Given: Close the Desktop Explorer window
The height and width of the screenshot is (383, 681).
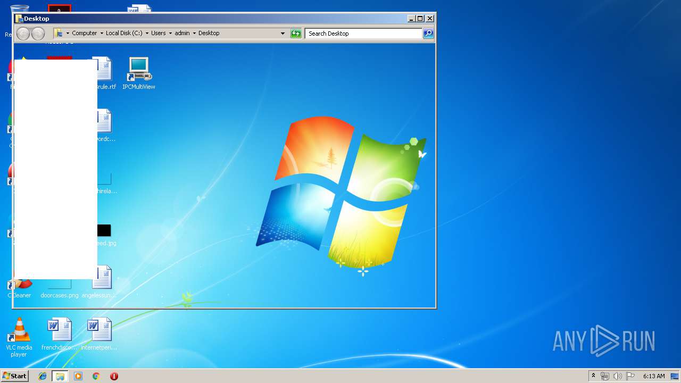Looking at the screenshot, I should [x=430, y=18].
